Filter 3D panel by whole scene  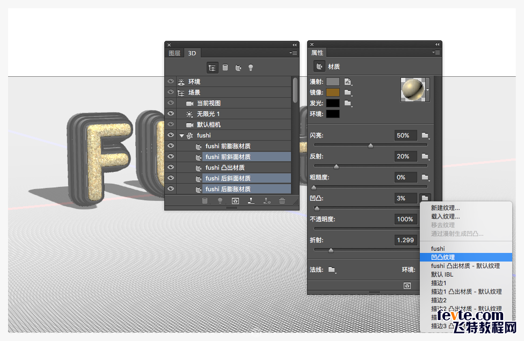tap(212, 68)
